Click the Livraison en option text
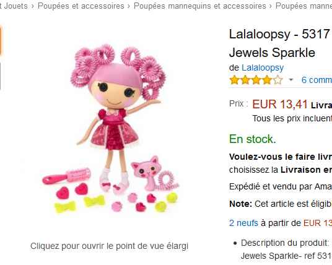This screenshot has height=265, width=332. coord(306,170)
